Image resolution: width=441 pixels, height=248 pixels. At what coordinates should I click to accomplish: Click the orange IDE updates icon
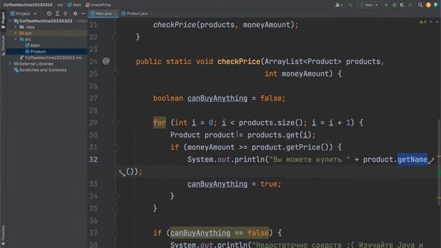click(429, 5)
